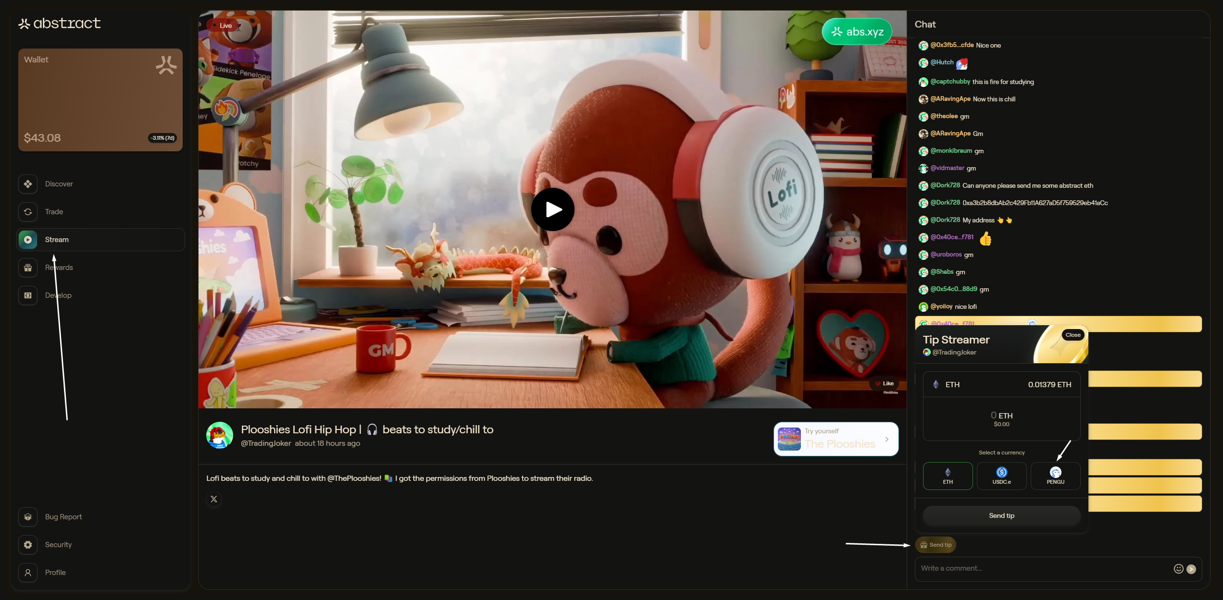Select USDC.e as tip currency
Viewport: 1223px width, 600px height.
tap(1001, 476)
